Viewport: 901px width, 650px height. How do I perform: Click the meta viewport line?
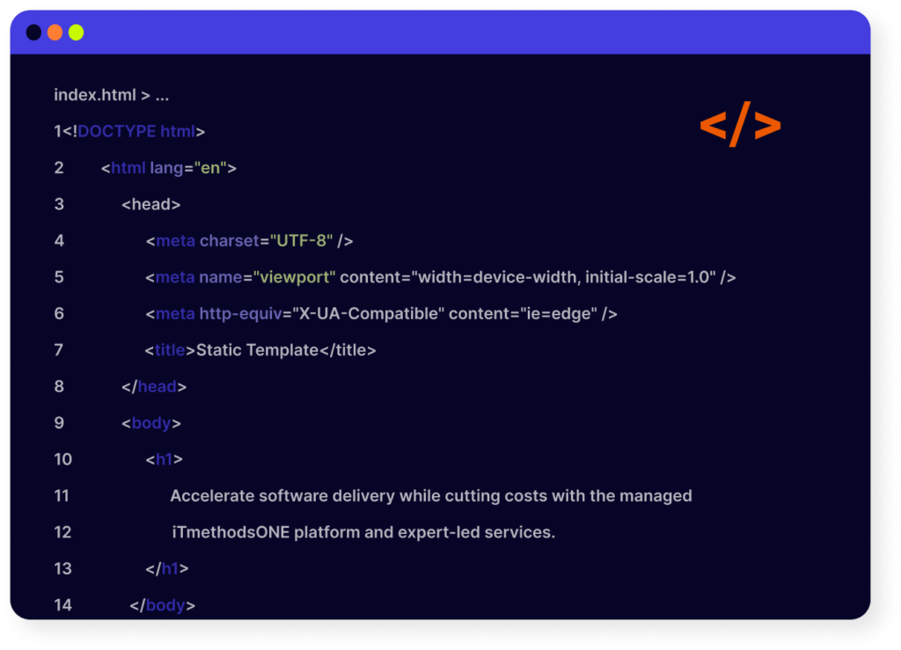441,277
